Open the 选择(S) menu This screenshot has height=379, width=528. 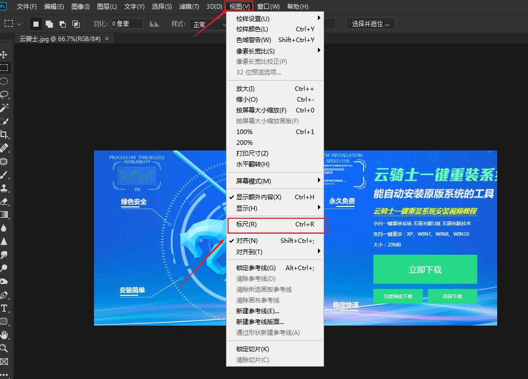point(162,6)
